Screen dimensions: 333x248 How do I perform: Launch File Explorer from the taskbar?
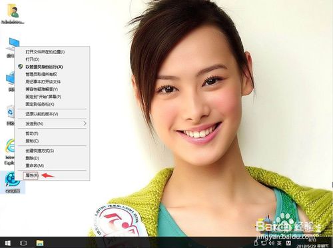(x=40, y=243)
